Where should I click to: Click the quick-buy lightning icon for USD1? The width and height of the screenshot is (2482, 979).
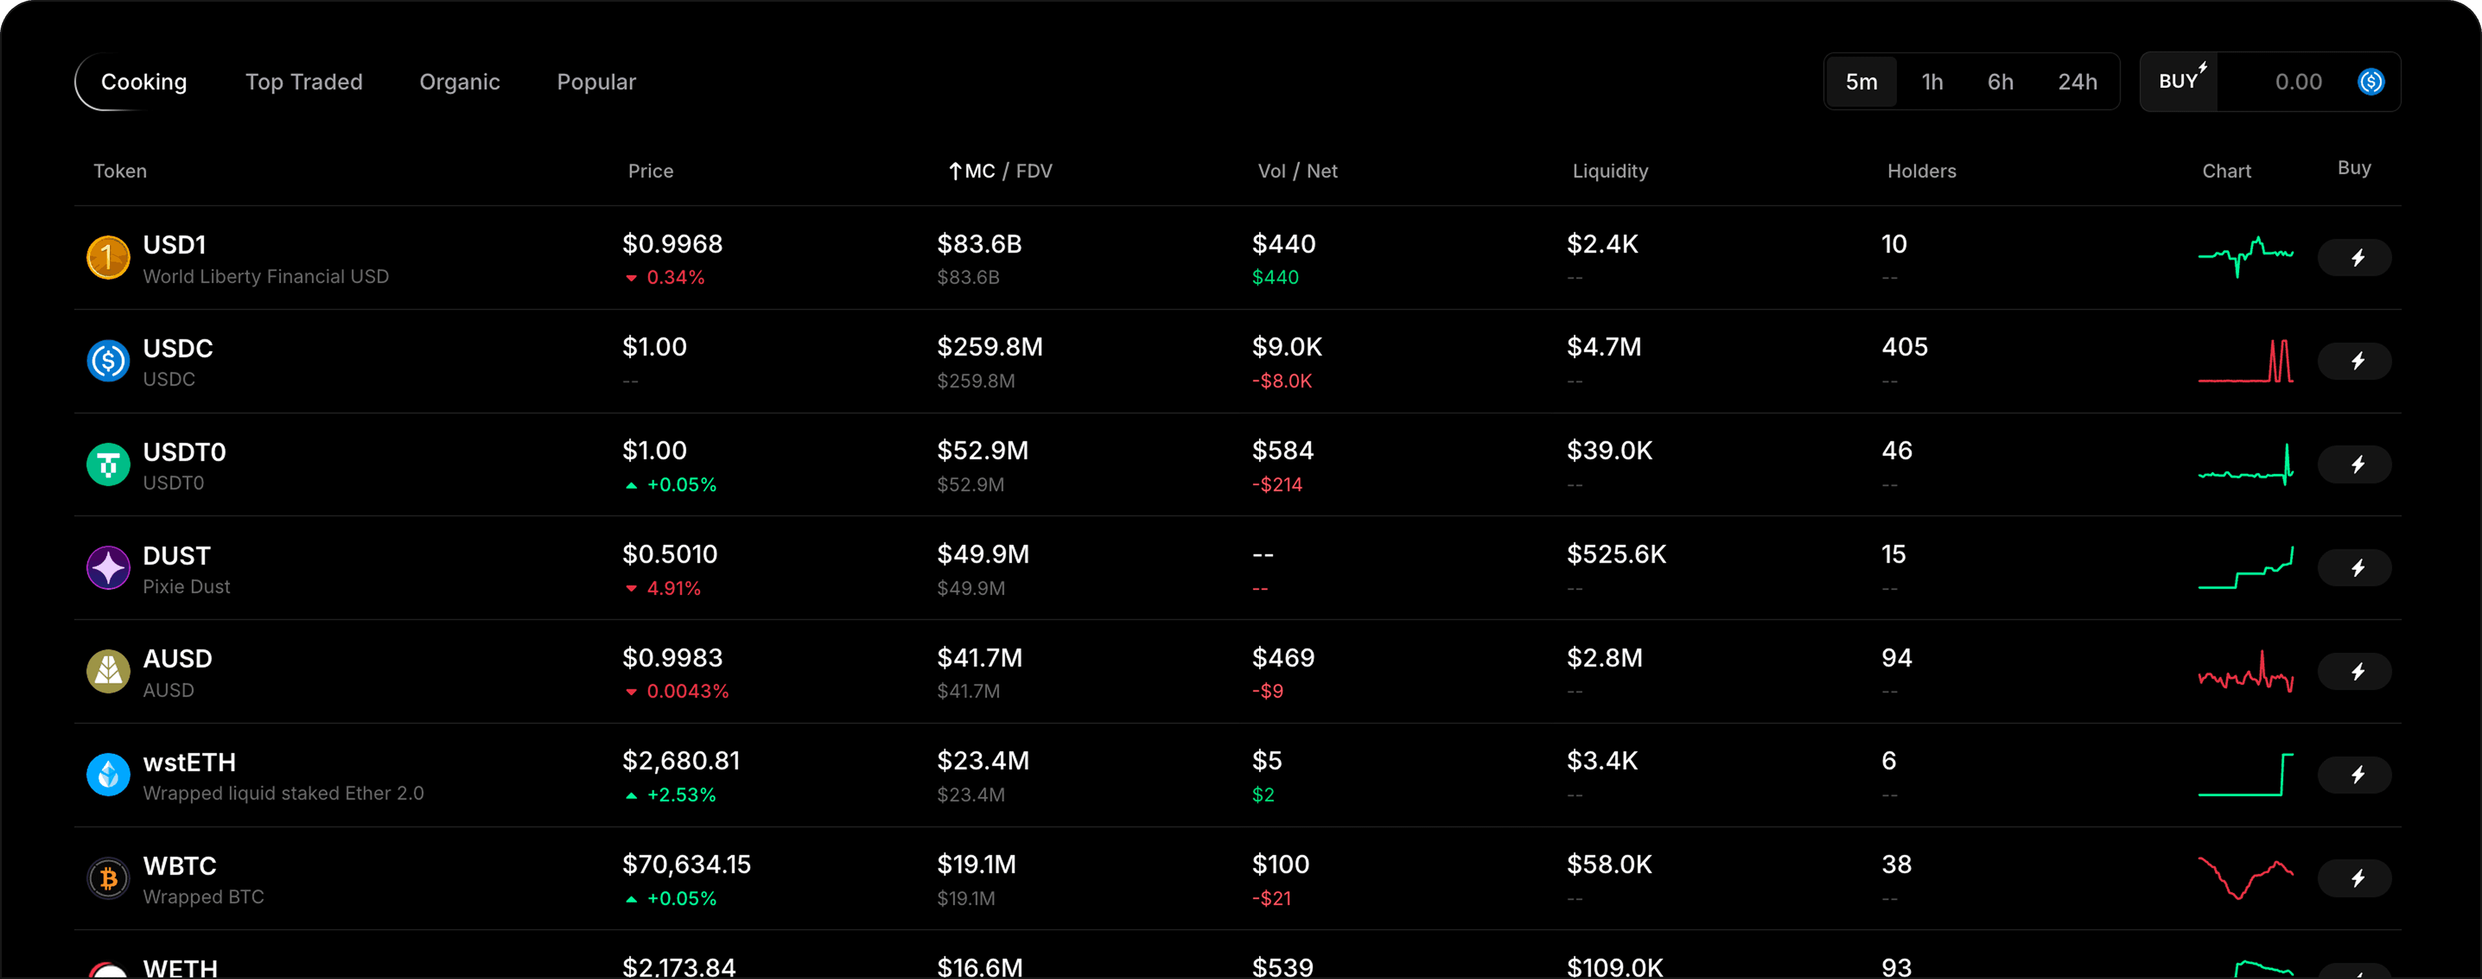[2354, 258]
